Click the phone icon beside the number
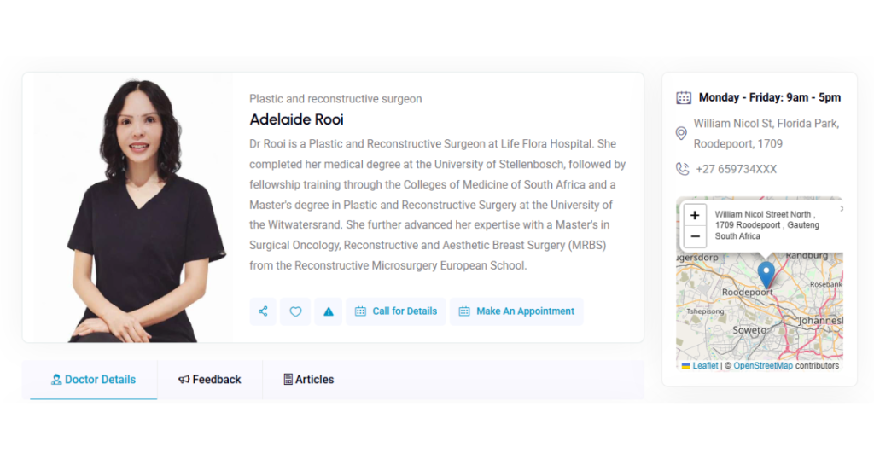The image size is (874, 459). [x=682, y=169]
